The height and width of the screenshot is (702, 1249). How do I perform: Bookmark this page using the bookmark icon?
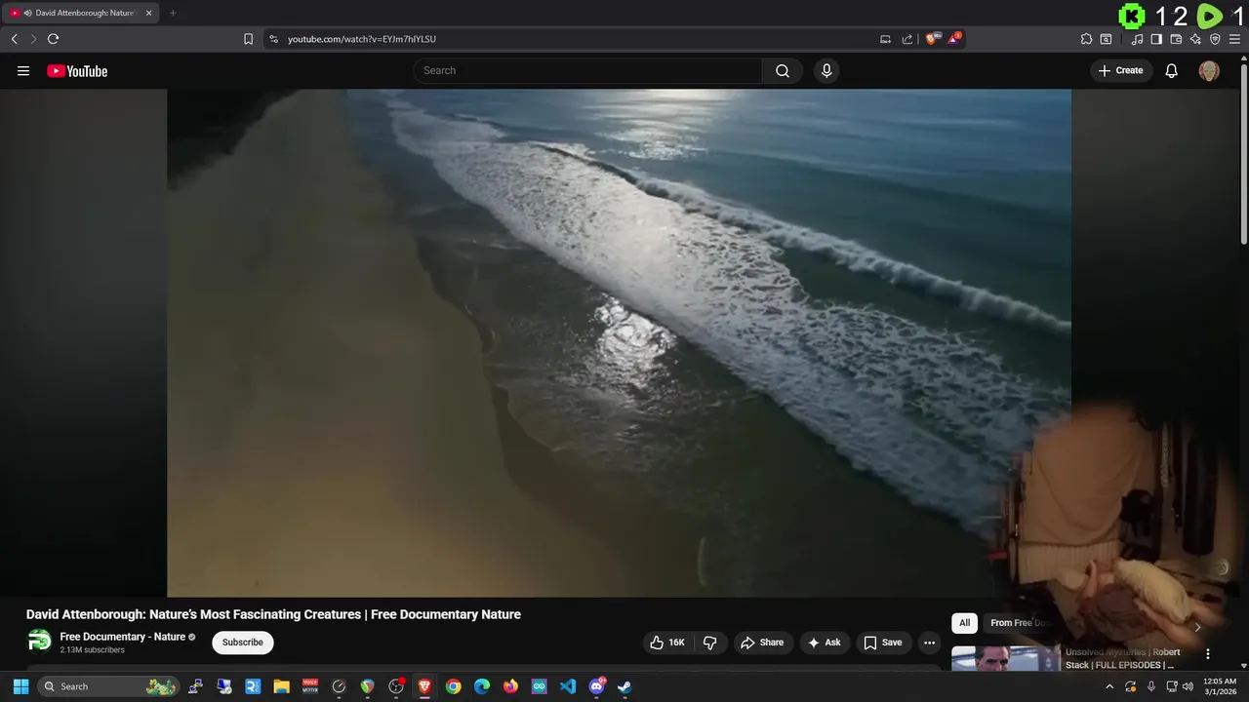[248, 39]
